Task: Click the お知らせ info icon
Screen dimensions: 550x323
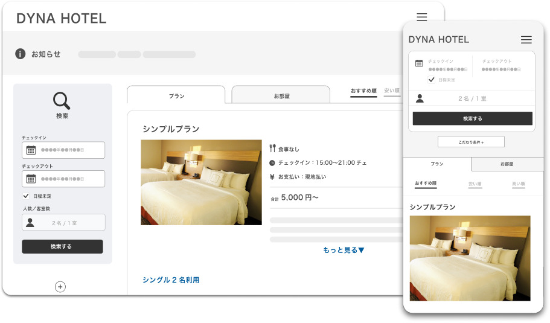Action: point(21,54)
